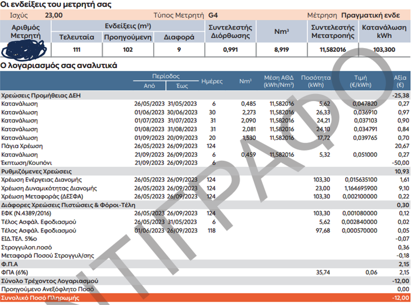This screenshot has height=305, width=415.
Task: Click the 'Ποσότητα (kWh)' column header
Action: tap(316, 81)
